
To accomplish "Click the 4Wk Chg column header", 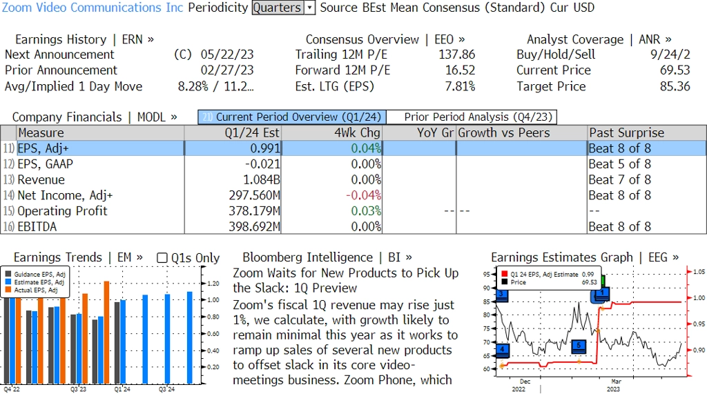I will click(x=331, y=133).
